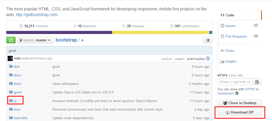Open 'Update Sauce iOS Safari test' commit message
Image resolution: width=272 pixels, height=121 pixels.
click(83, 92)
